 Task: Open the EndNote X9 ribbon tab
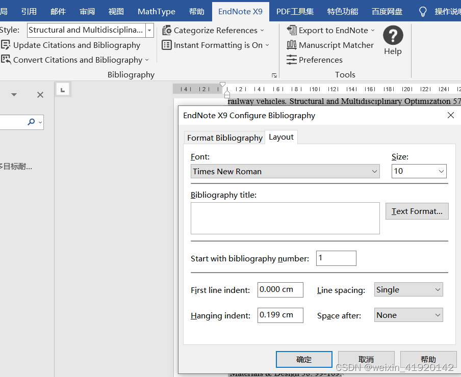tap(240, 11)
